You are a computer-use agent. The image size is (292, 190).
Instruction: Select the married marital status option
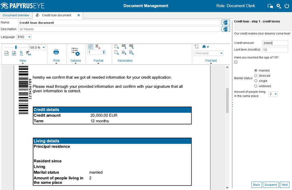pyautogui.click(x=256, y=70)
